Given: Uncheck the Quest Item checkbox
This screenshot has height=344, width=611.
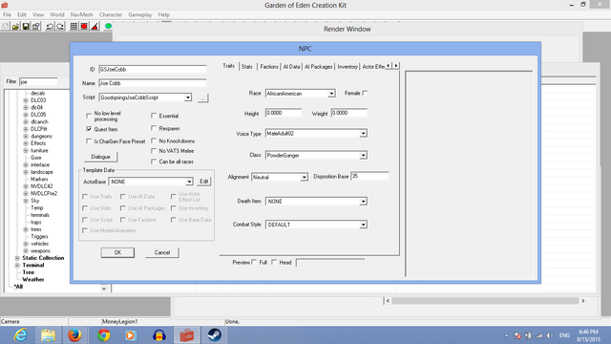Looking at the screenshot, I should tap(89, 129).
